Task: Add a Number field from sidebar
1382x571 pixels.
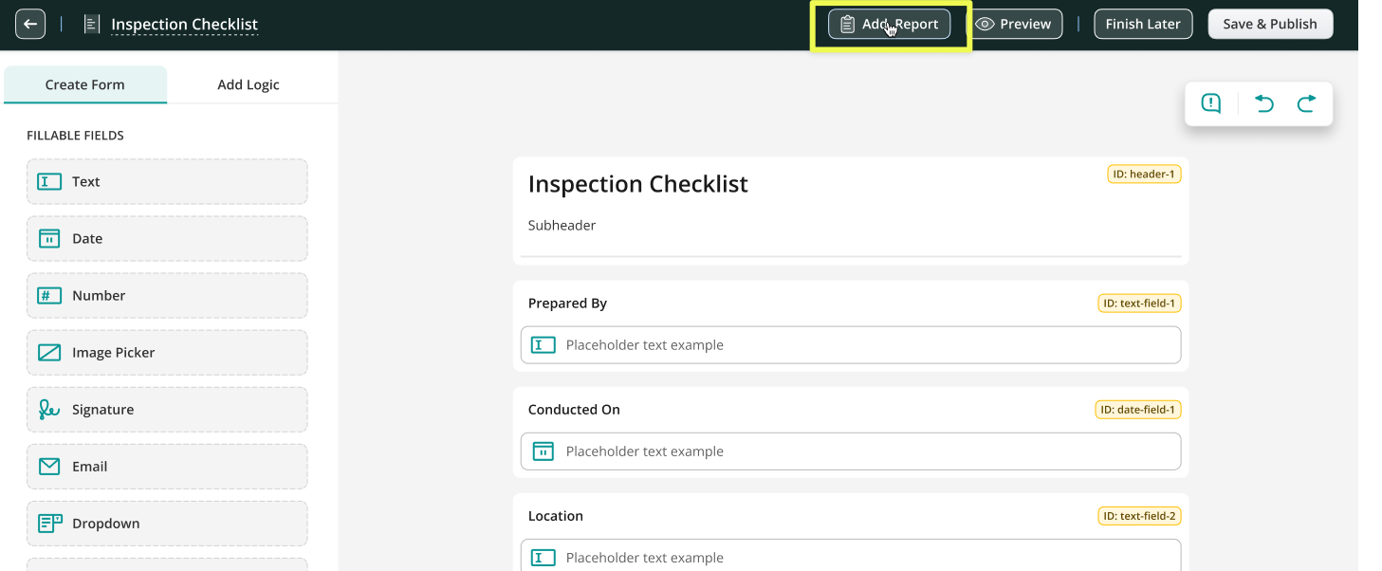Action: 167,296
